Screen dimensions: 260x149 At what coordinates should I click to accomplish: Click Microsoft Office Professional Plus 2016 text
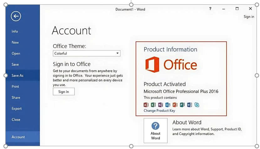click(x=181, y=91)
